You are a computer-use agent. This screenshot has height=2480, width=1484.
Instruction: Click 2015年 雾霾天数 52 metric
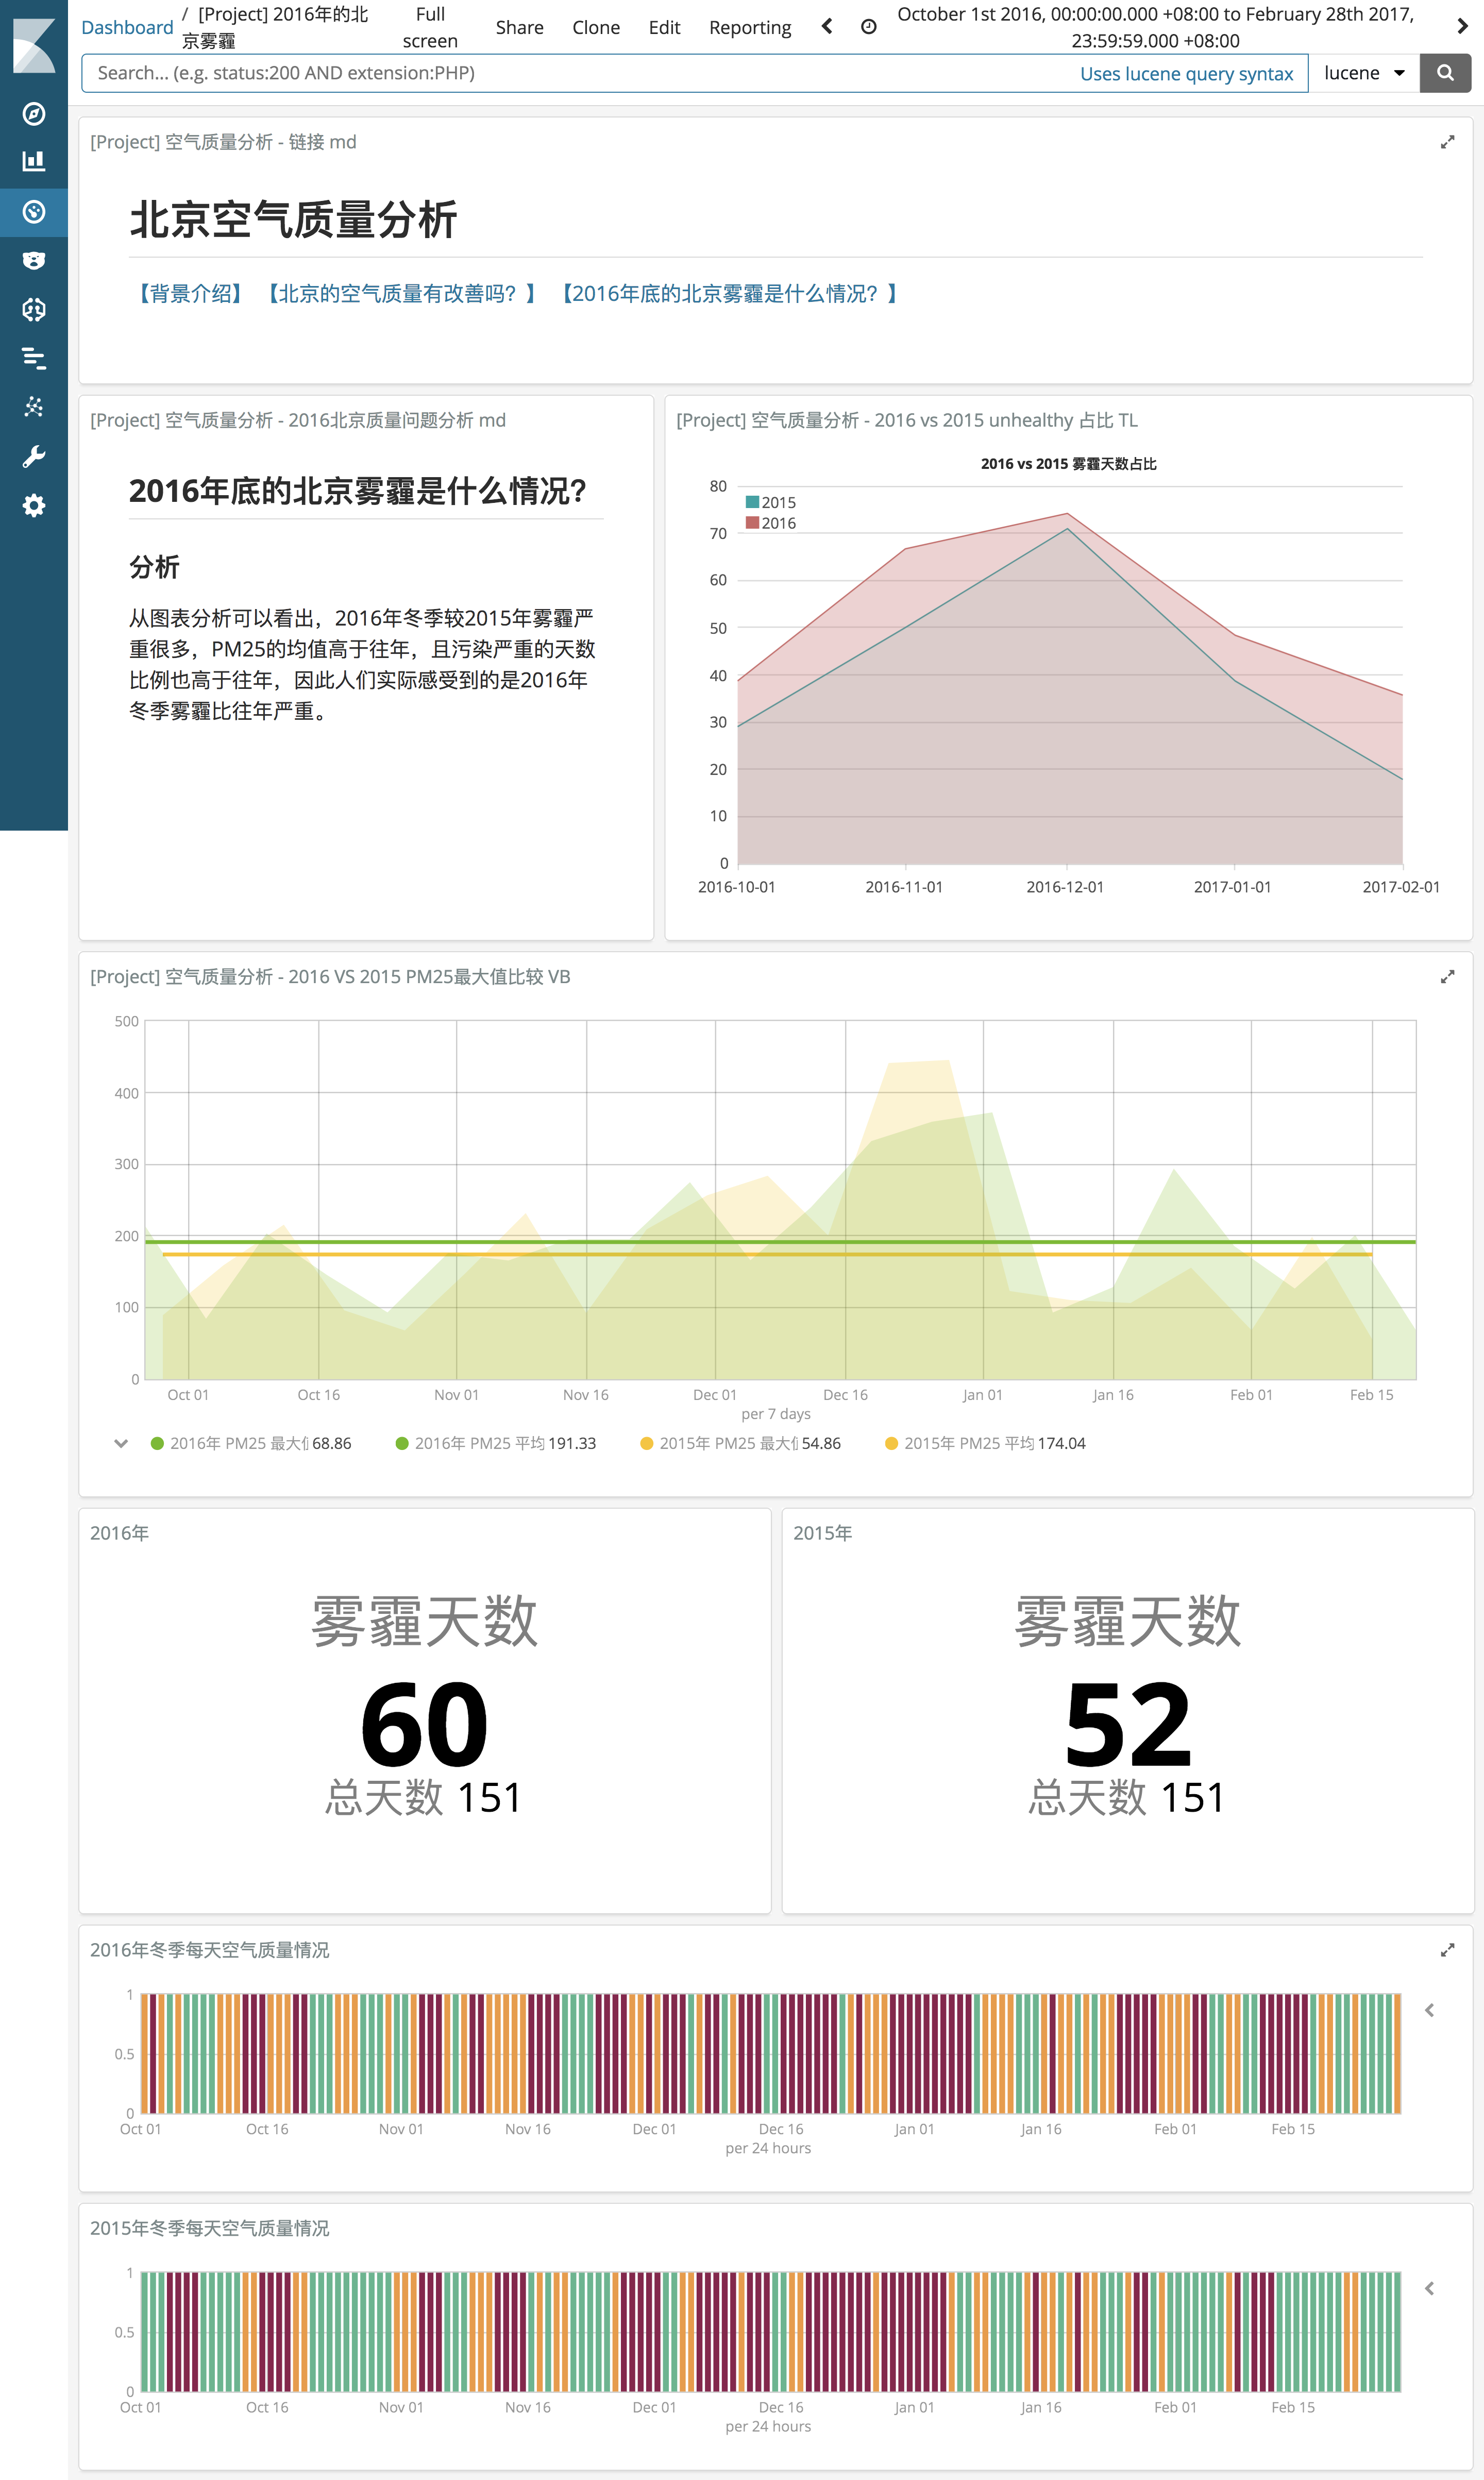pos(1128,1725)
